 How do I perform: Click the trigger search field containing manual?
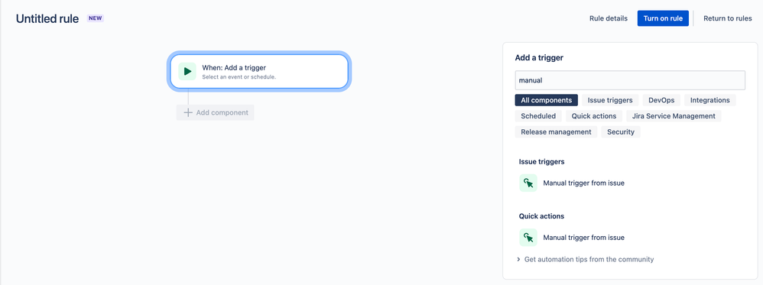[630, 80]
